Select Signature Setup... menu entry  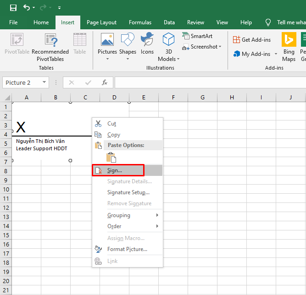(128, 192)
